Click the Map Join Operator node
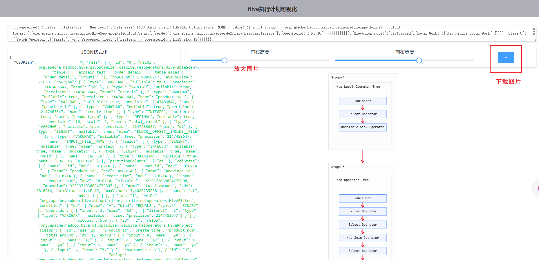The height and width of the screenshot is (260, 539). 363,238
